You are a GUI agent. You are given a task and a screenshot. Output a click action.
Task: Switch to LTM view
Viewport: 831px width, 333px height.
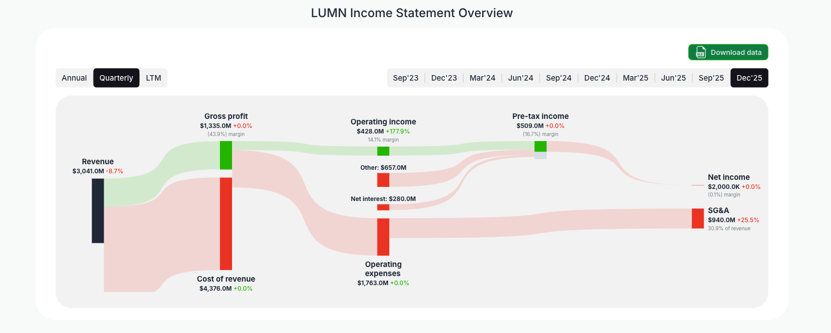click(x=154, y=78)
